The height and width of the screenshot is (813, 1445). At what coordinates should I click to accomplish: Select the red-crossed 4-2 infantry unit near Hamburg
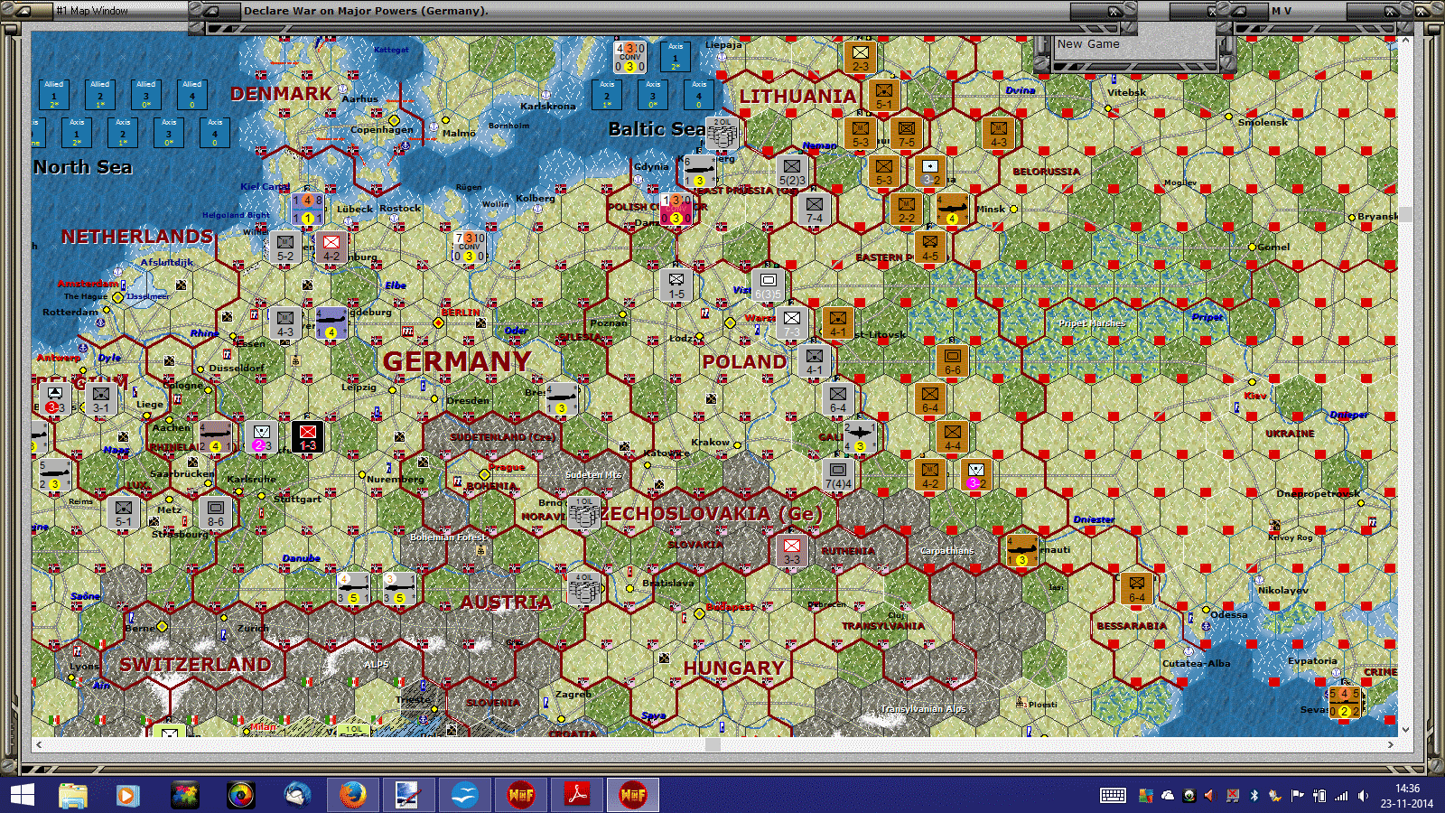click(x=331, y=247)
